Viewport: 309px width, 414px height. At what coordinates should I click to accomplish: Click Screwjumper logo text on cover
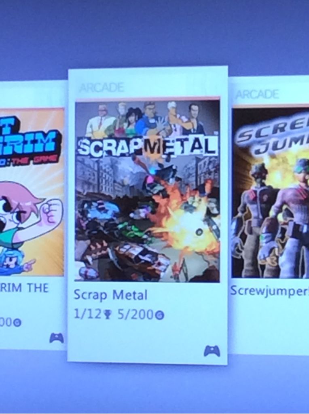click(x=272, y=140)
